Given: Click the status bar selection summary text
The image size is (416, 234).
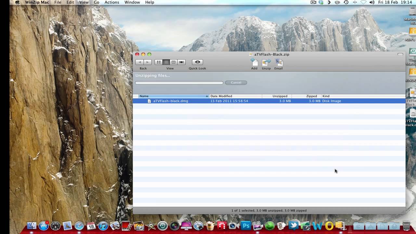Looking at the screenshot, I should (269, 211).
